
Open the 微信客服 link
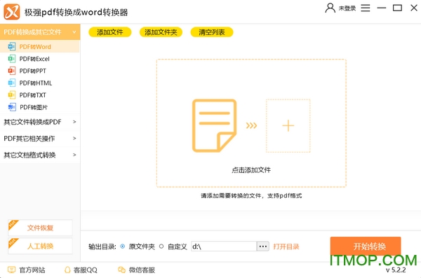point(142,270)
